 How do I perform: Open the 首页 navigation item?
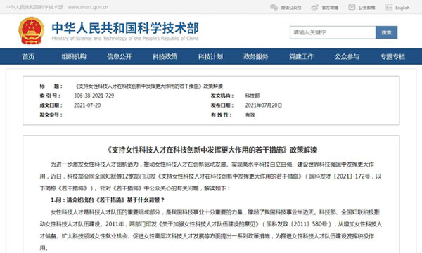(x=28, y=56)
